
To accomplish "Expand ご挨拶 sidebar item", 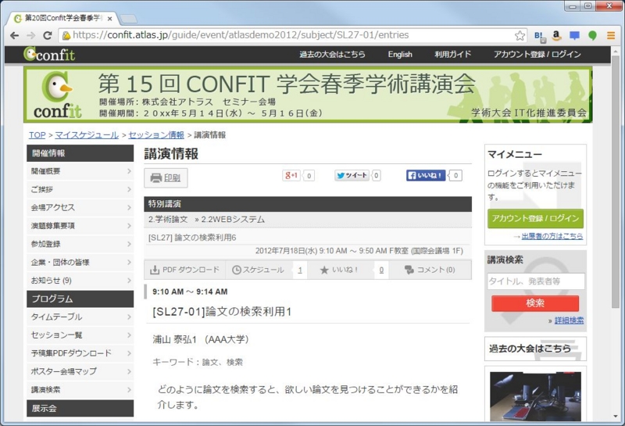I will click(80, 189).
